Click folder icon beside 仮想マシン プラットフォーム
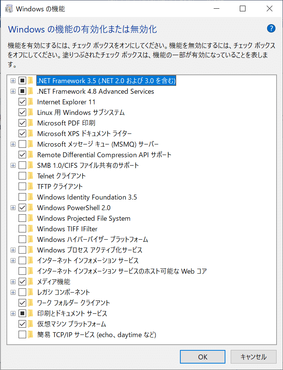The width and height of the screenshot is (283, 370). 30,324
